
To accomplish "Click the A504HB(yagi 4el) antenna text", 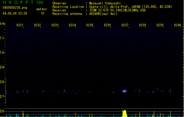I will coord(103,14).
